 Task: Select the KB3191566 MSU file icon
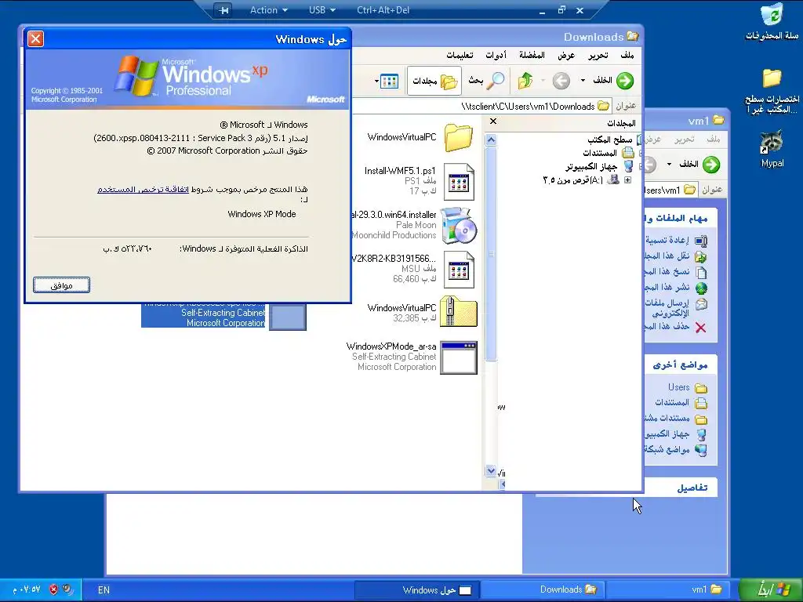(x=458, y=270)
